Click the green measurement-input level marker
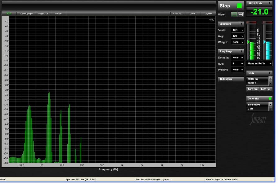This screenshot has width=279, height=193. [248, 42]
